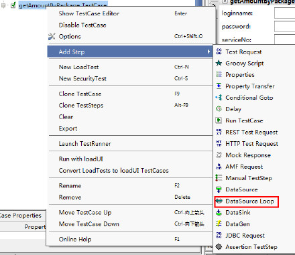Click the Assertion TestStep icon
The image size is (295, 255).
(219, 247)
